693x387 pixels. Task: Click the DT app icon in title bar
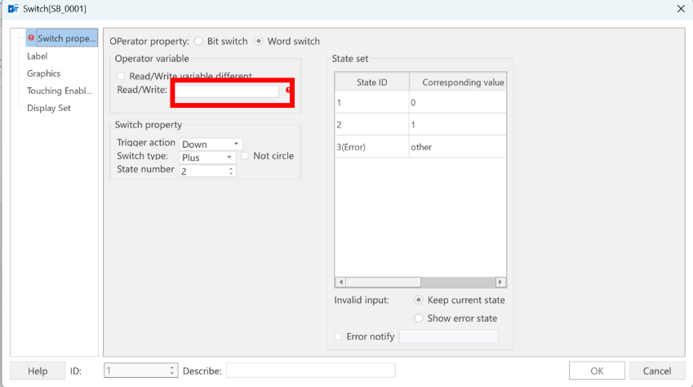(x=13, y=8)
